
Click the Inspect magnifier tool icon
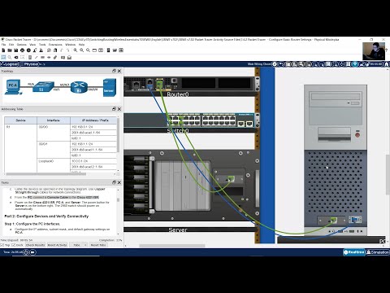(x=10, y=57)
